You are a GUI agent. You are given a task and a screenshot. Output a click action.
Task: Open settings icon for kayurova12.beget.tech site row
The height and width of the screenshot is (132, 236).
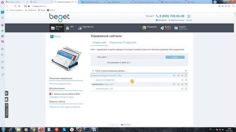[x=178, y=76]
